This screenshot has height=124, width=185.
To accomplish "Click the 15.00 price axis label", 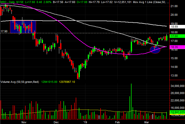I will [x=174, y=58].
